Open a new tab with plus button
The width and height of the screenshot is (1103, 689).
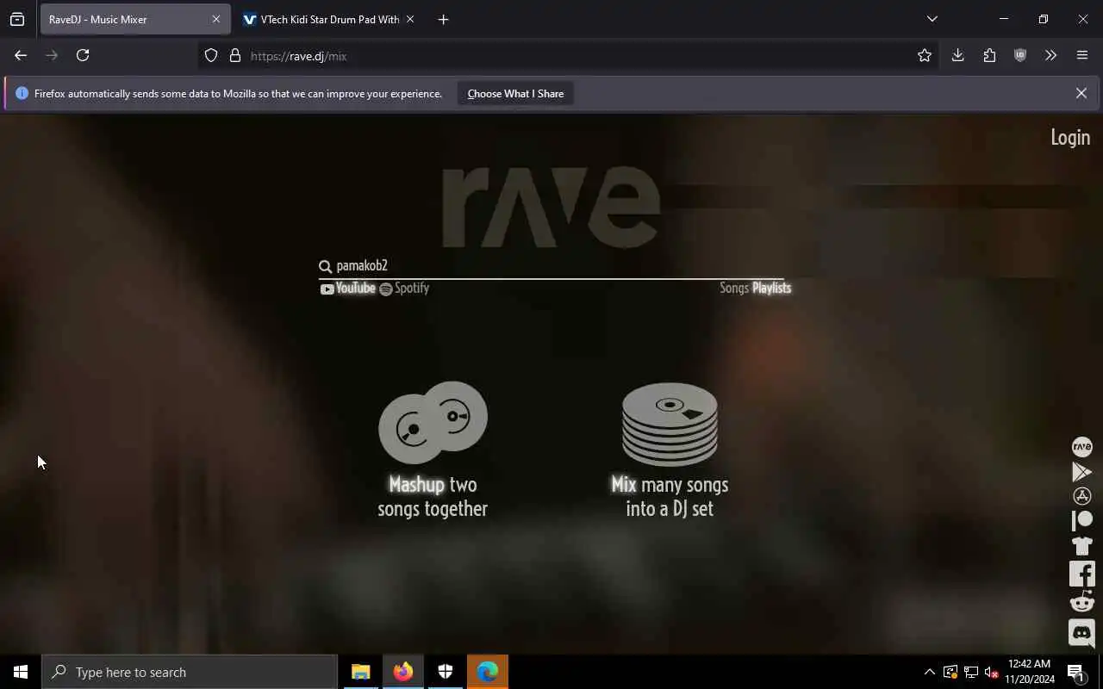pos(443,19)
